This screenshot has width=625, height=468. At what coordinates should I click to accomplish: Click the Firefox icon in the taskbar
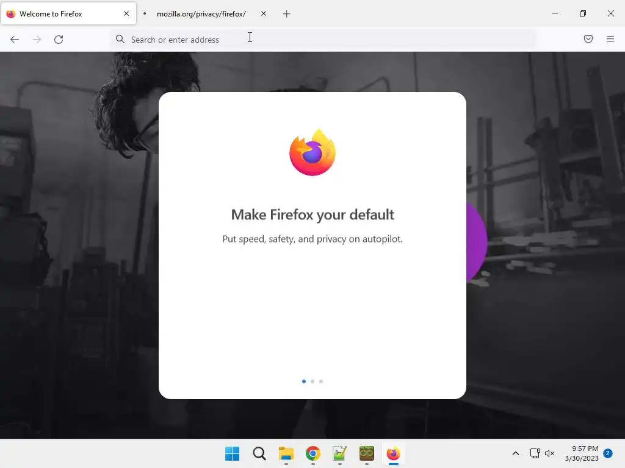tap(394, 453)
